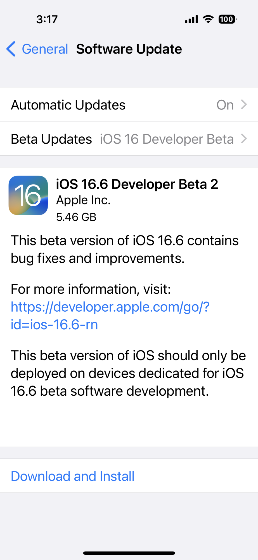The image size is (258, 560).
Task: Tap the iOS 16 update icon
Action: coord(28,195)
